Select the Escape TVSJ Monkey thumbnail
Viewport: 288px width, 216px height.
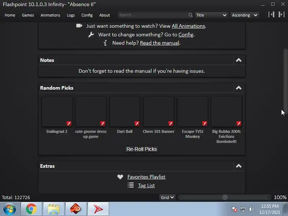tap(193, 111)
